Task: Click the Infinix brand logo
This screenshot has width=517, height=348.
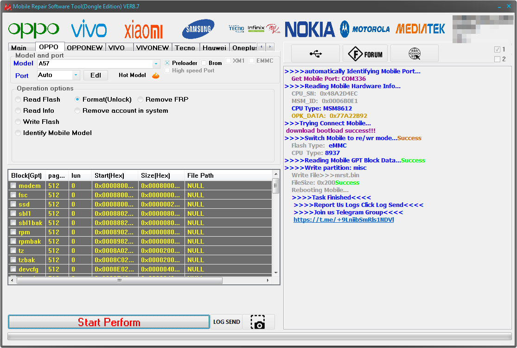Action: [x=256, y=29]
